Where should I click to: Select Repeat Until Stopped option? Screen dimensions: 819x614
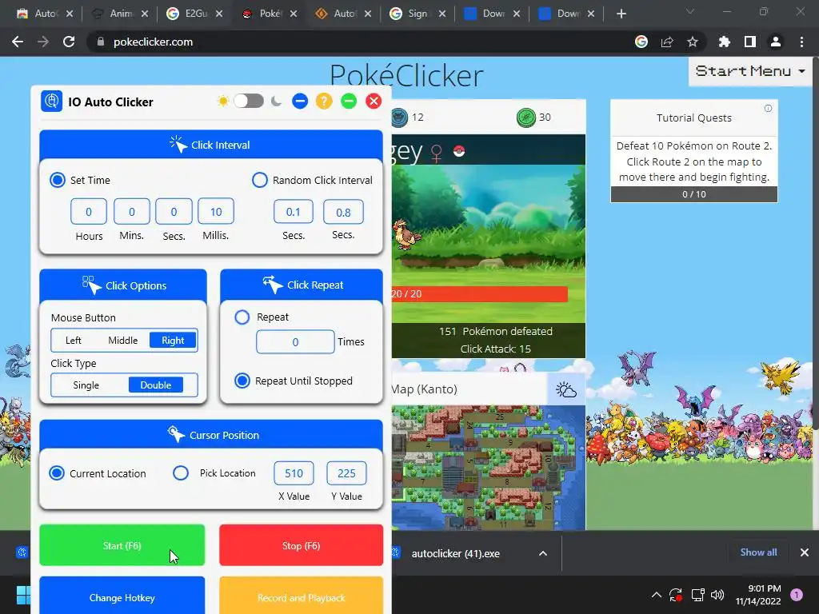pos(242,381)
